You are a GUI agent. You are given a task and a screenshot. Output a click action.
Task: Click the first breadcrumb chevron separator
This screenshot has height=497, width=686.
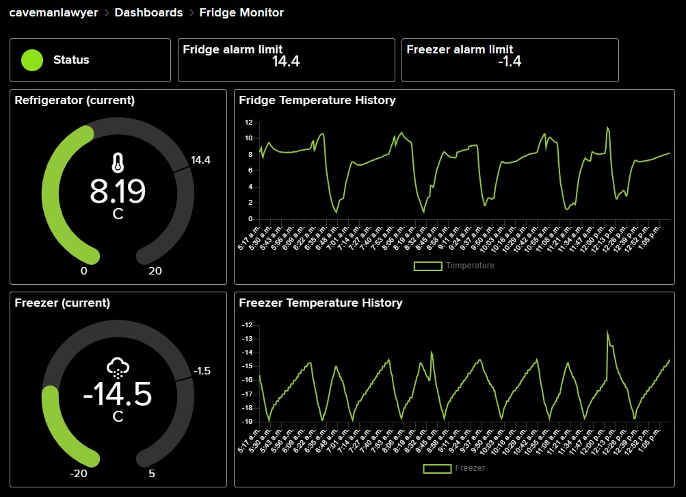(x=107, y=13)
